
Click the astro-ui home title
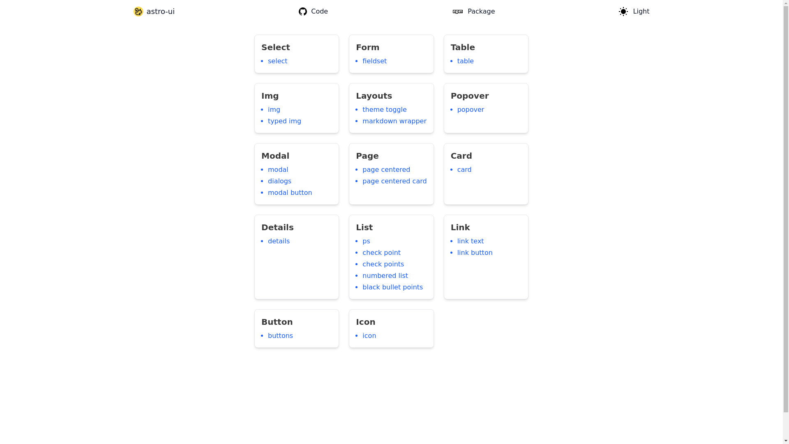pos(160,12)
